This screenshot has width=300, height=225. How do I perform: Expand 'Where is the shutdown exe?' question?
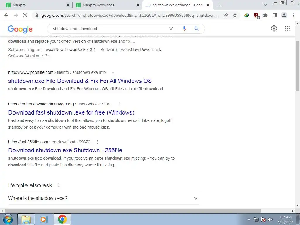pyautogui.click(x=104, y=198)
